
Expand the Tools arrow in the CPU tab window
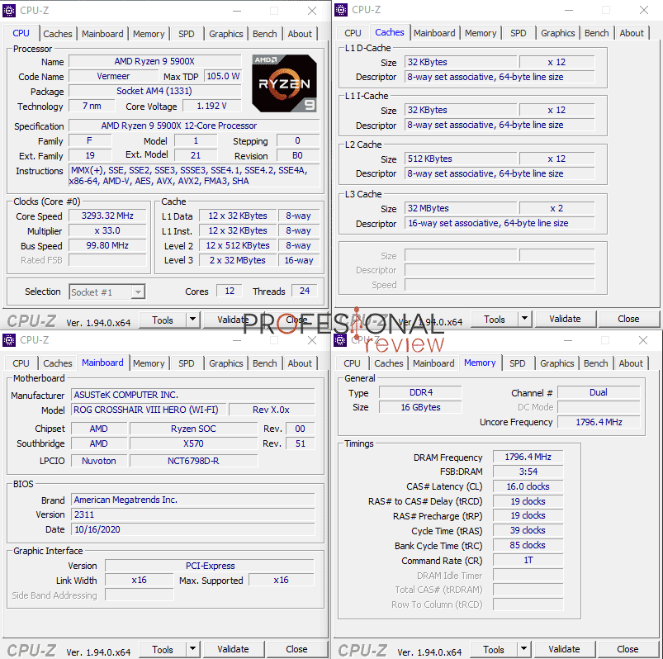193,320
